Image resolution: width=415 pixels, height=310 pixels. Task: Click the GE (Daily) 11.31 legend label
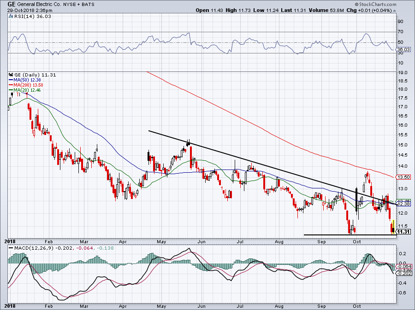coord(35,75)
